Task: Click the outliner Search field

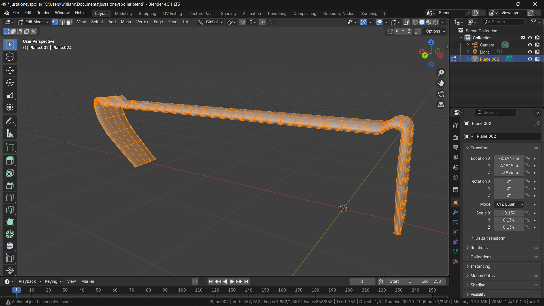Action: 504,22
